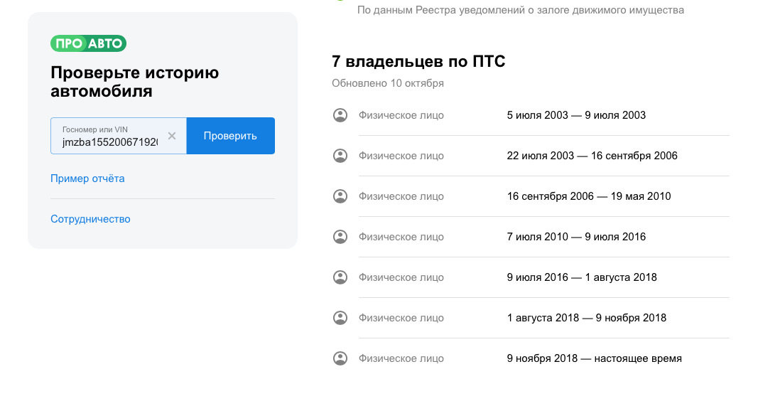Screen dimensions: 758x406
Task: Select the 7 владельцев по ПТС heading
Action: click(x=418, y=62)
